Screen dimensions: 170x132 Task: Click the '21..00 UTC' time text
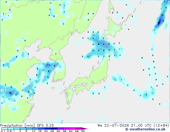coord(141,126)
